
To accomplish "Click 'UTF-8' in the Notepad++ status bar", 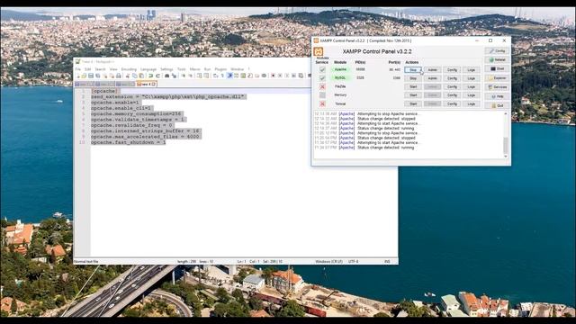I will 353,262.
